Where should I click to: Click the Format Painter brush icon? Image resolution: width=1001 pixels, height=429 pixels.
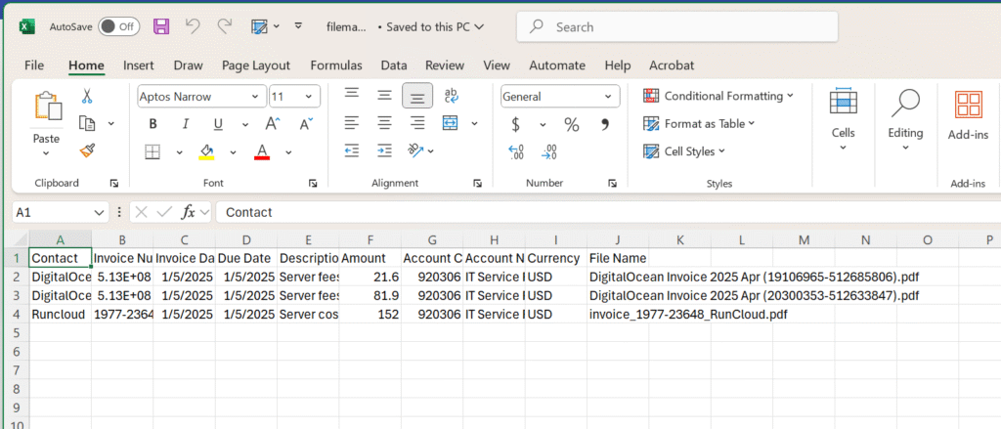tap(87, 151)
